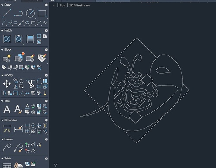
Task: Select the freehand squiggle tool in Draw
Action: tap(45, 23)
